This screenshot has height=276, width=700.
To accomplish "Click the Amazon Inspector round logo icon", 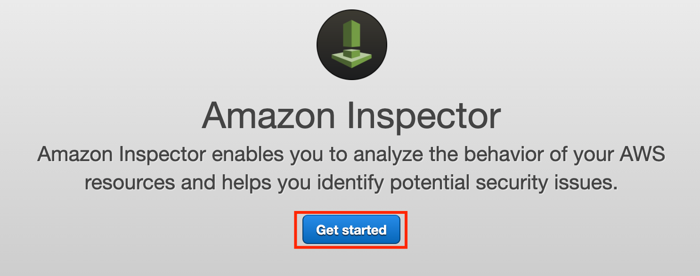I will coord(352,44).
